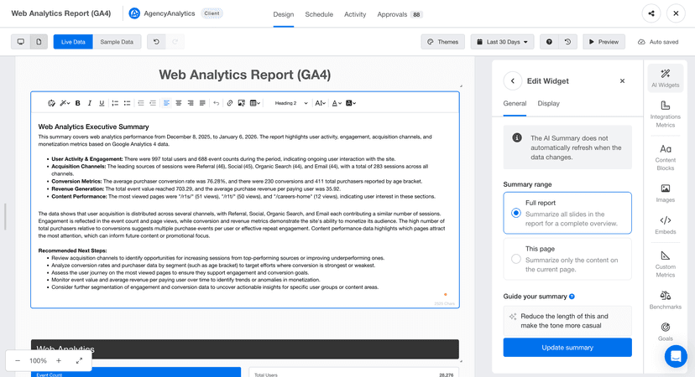Switch to page document view mode

point(39,42)
